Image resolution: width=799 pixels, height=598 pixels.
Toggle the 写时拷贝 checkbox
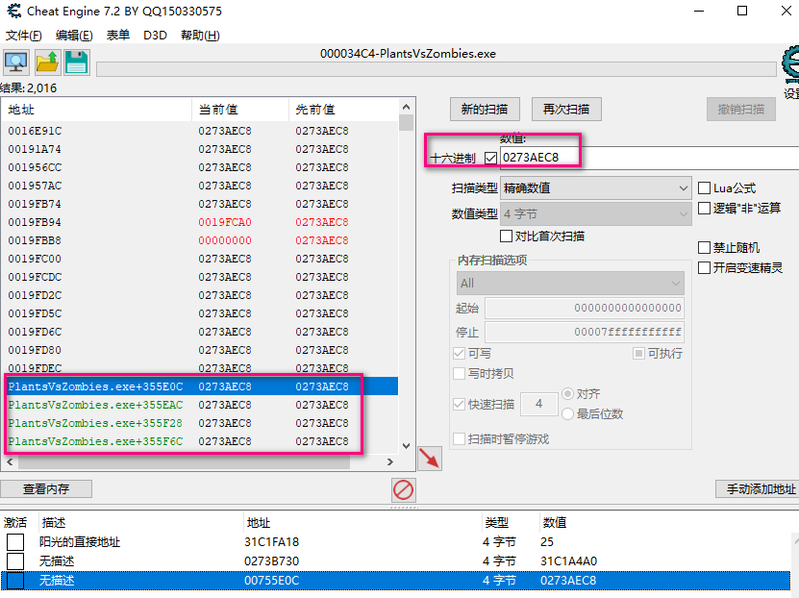coord(460,373)
